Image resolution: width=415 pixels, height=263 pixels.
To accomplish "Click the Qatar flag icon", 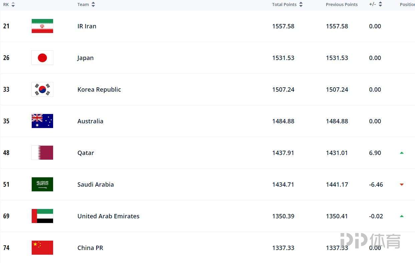I will (42, 153).
